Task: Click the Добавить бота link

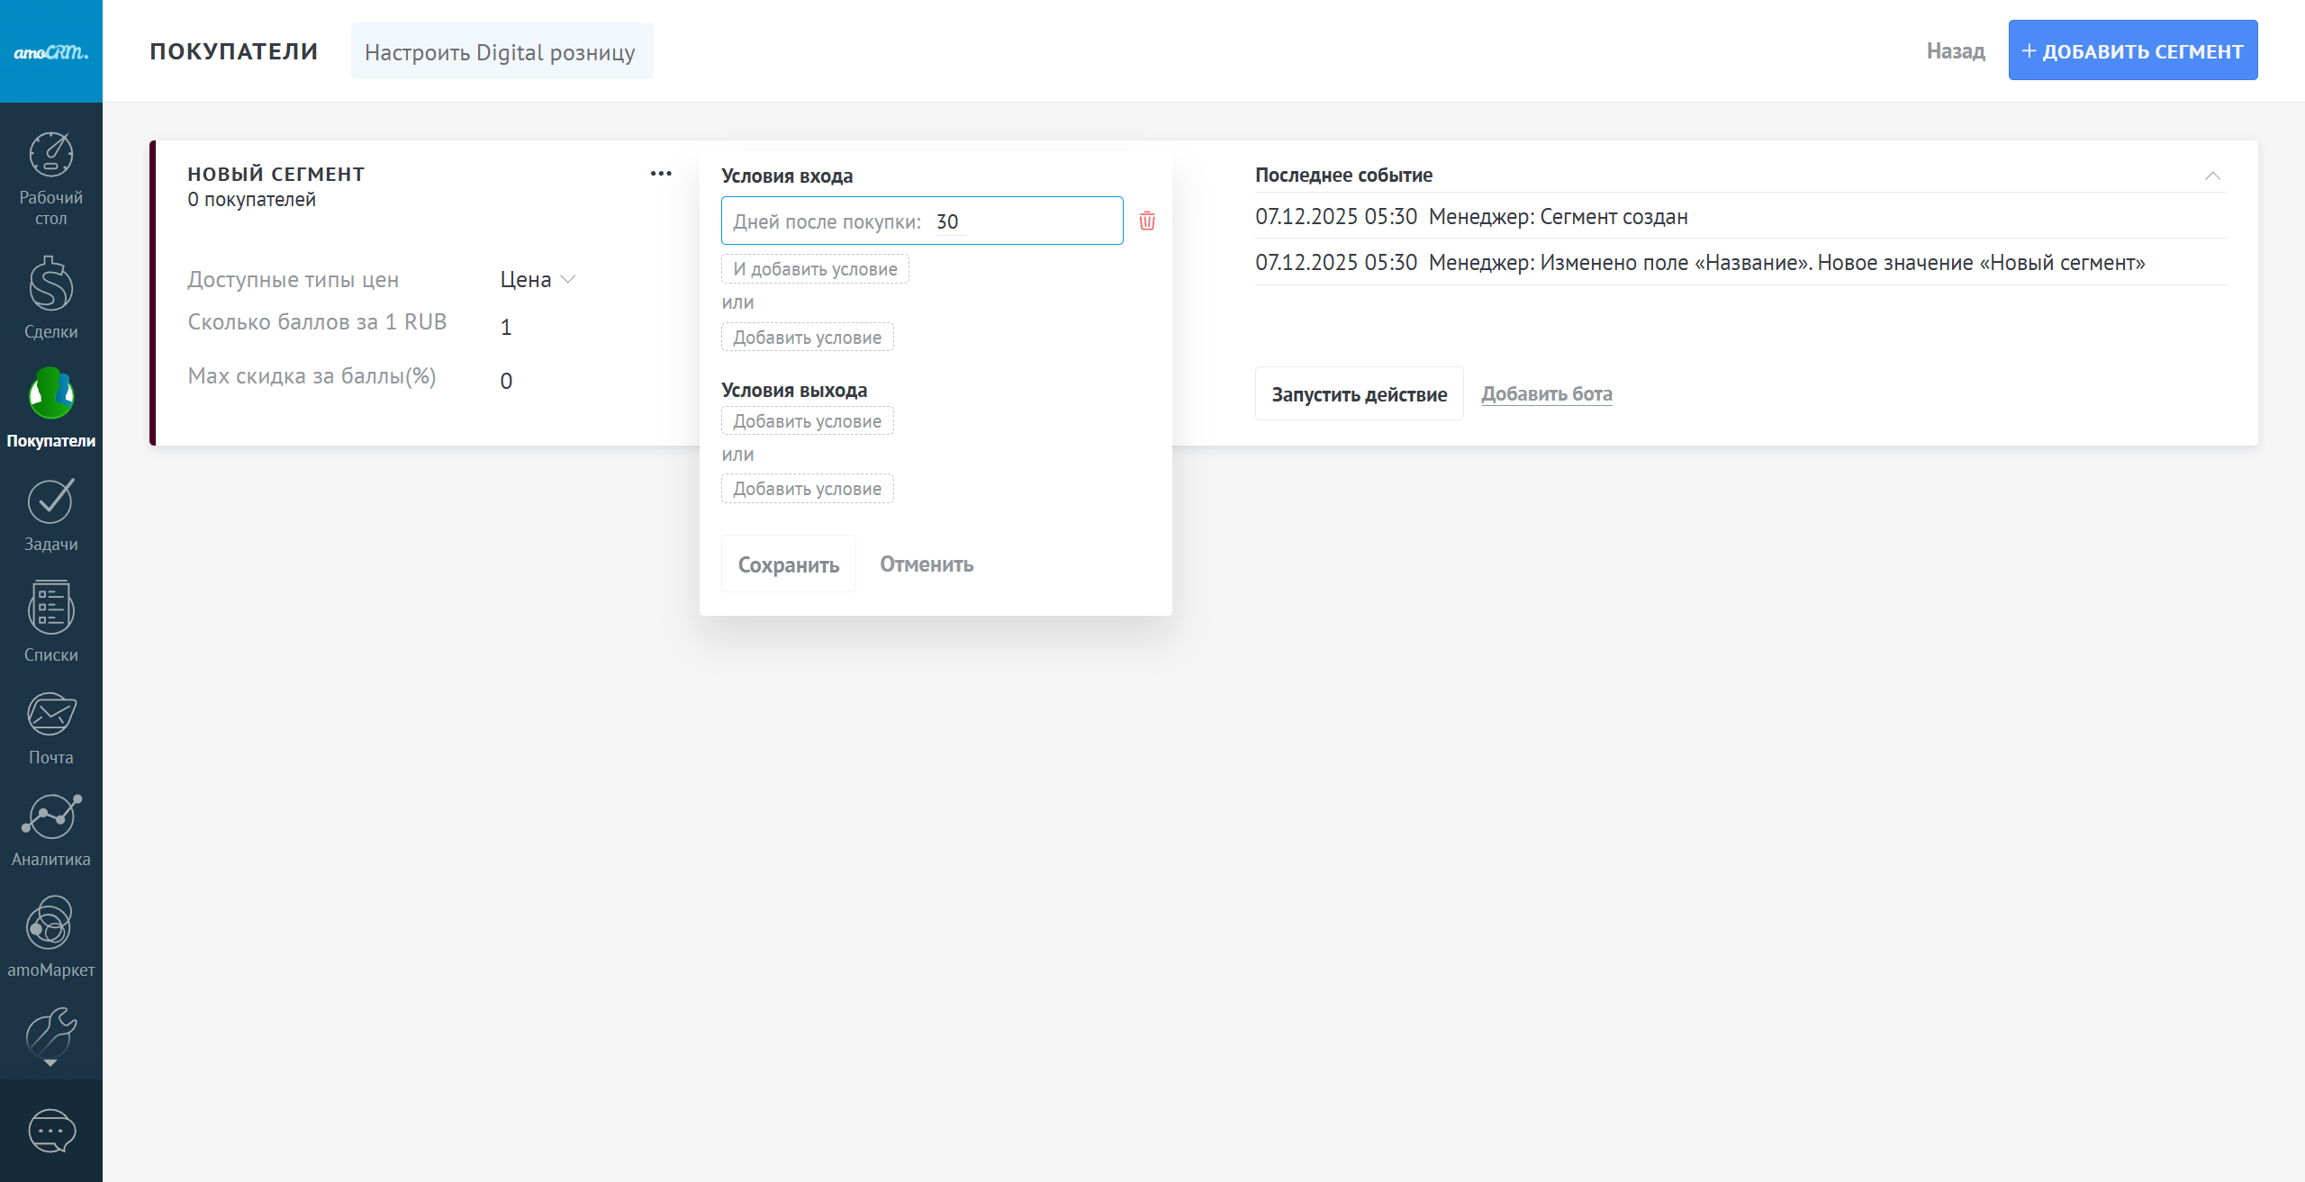Action: pyautogui.click(x=1546, y=393)
